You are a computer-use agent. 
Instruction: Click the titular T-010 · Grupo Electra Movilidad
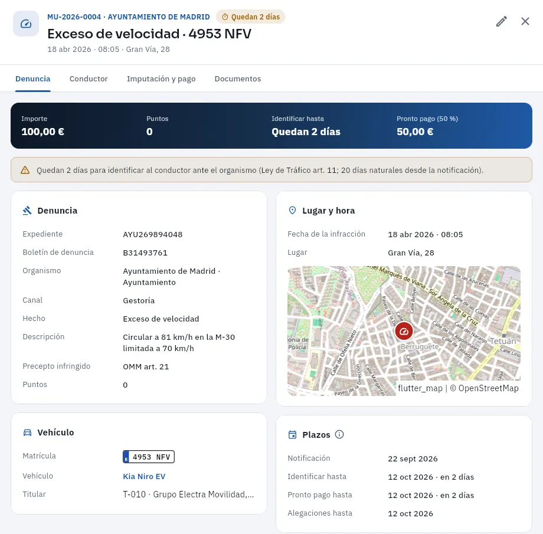click(x=188, y=494)
